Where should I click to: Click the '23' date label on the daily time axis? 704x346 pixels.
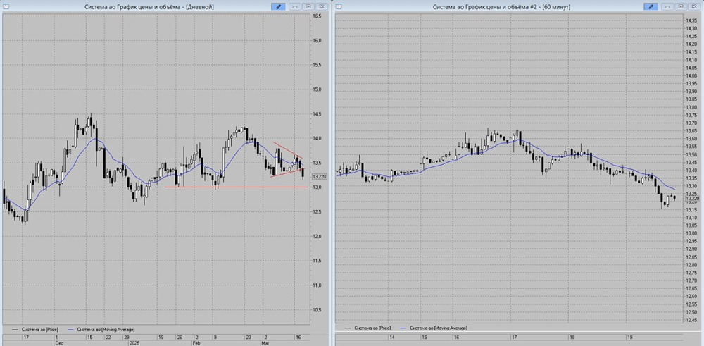(248, 337)
